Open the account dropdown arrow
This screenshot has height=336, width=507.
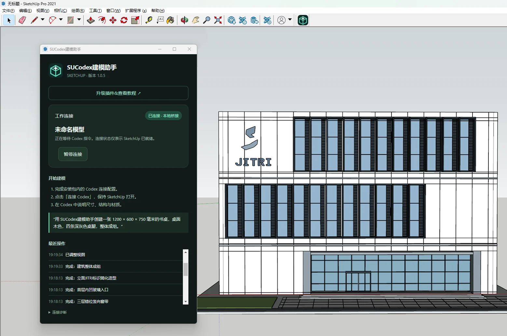pyautogui.click(x=290, y=20)
